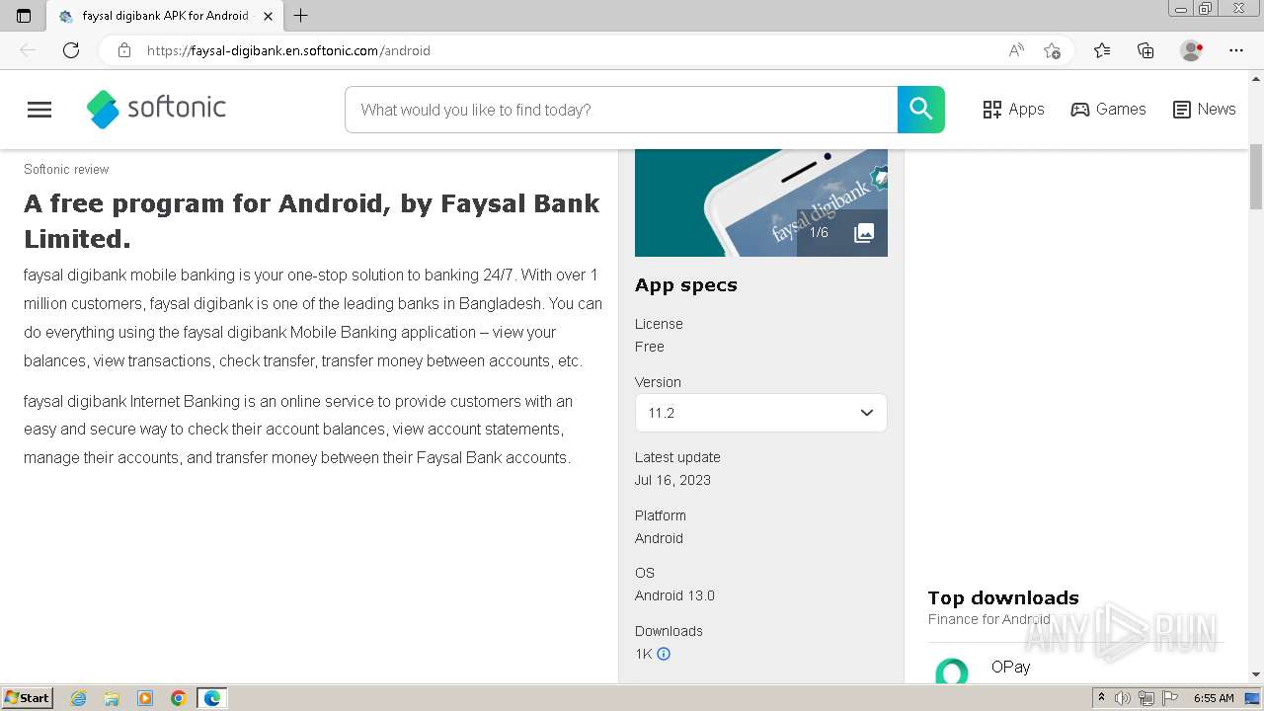Open the app screenshot gallery icon
The width and height of the screenshot is (1264, 711).
(864, 233)
